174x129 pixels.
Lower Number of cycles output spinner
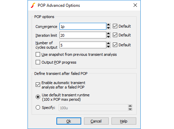point(108,47)
